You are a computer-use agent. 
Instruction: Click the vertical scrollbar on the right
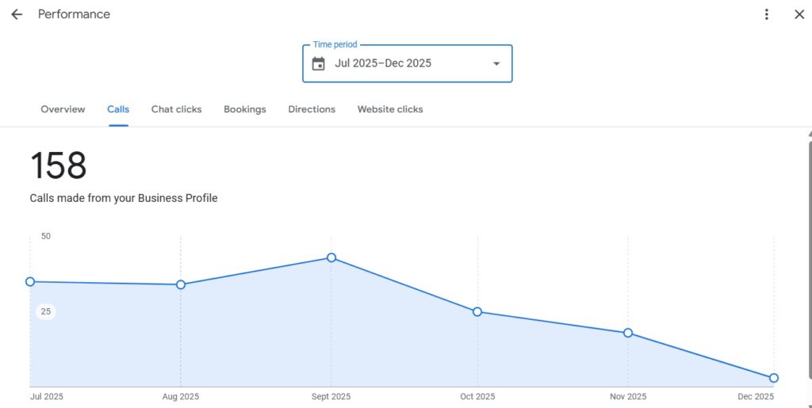[x=809, y=269]
